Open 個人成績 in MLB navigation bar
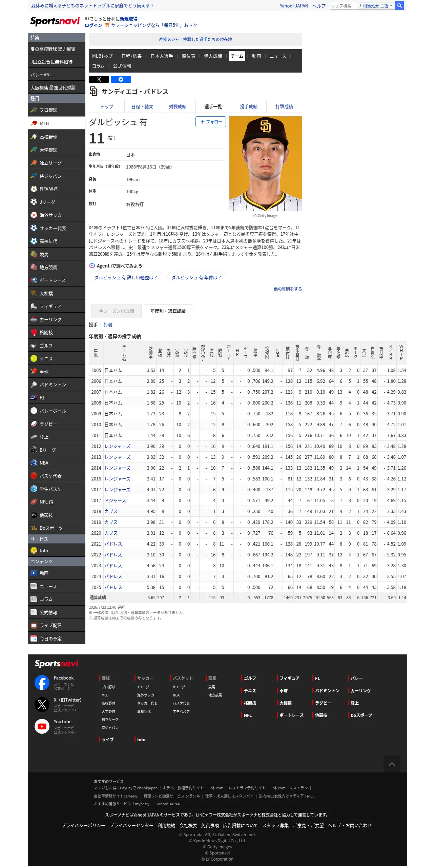 (213, 56)
